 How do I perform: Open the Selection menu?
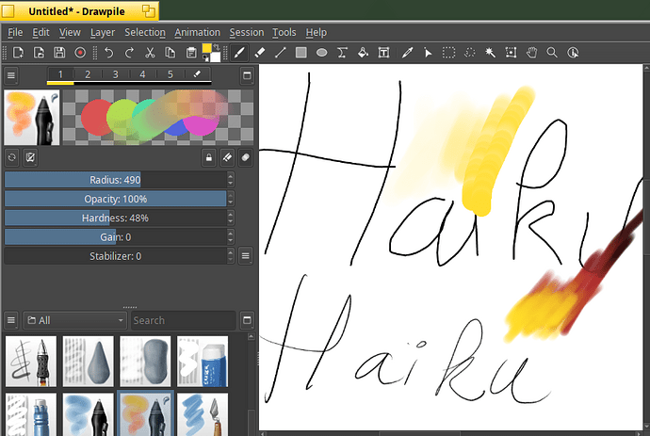145,32
